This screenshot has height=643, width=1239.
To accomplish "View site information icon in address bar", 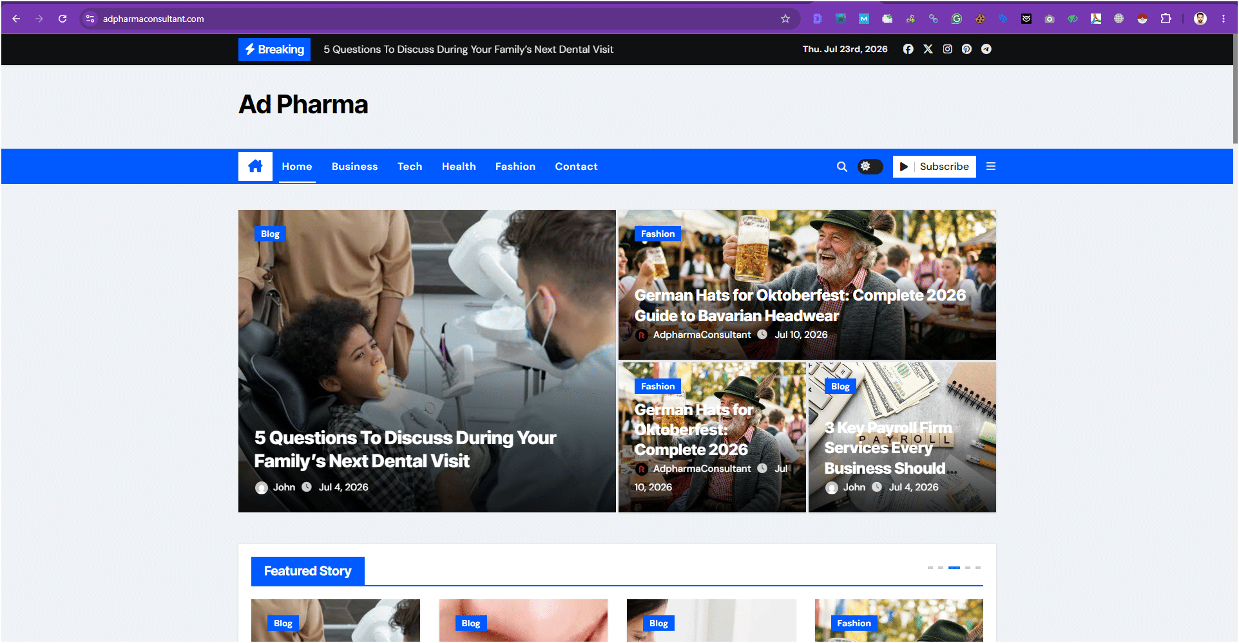I will point(90,19).
